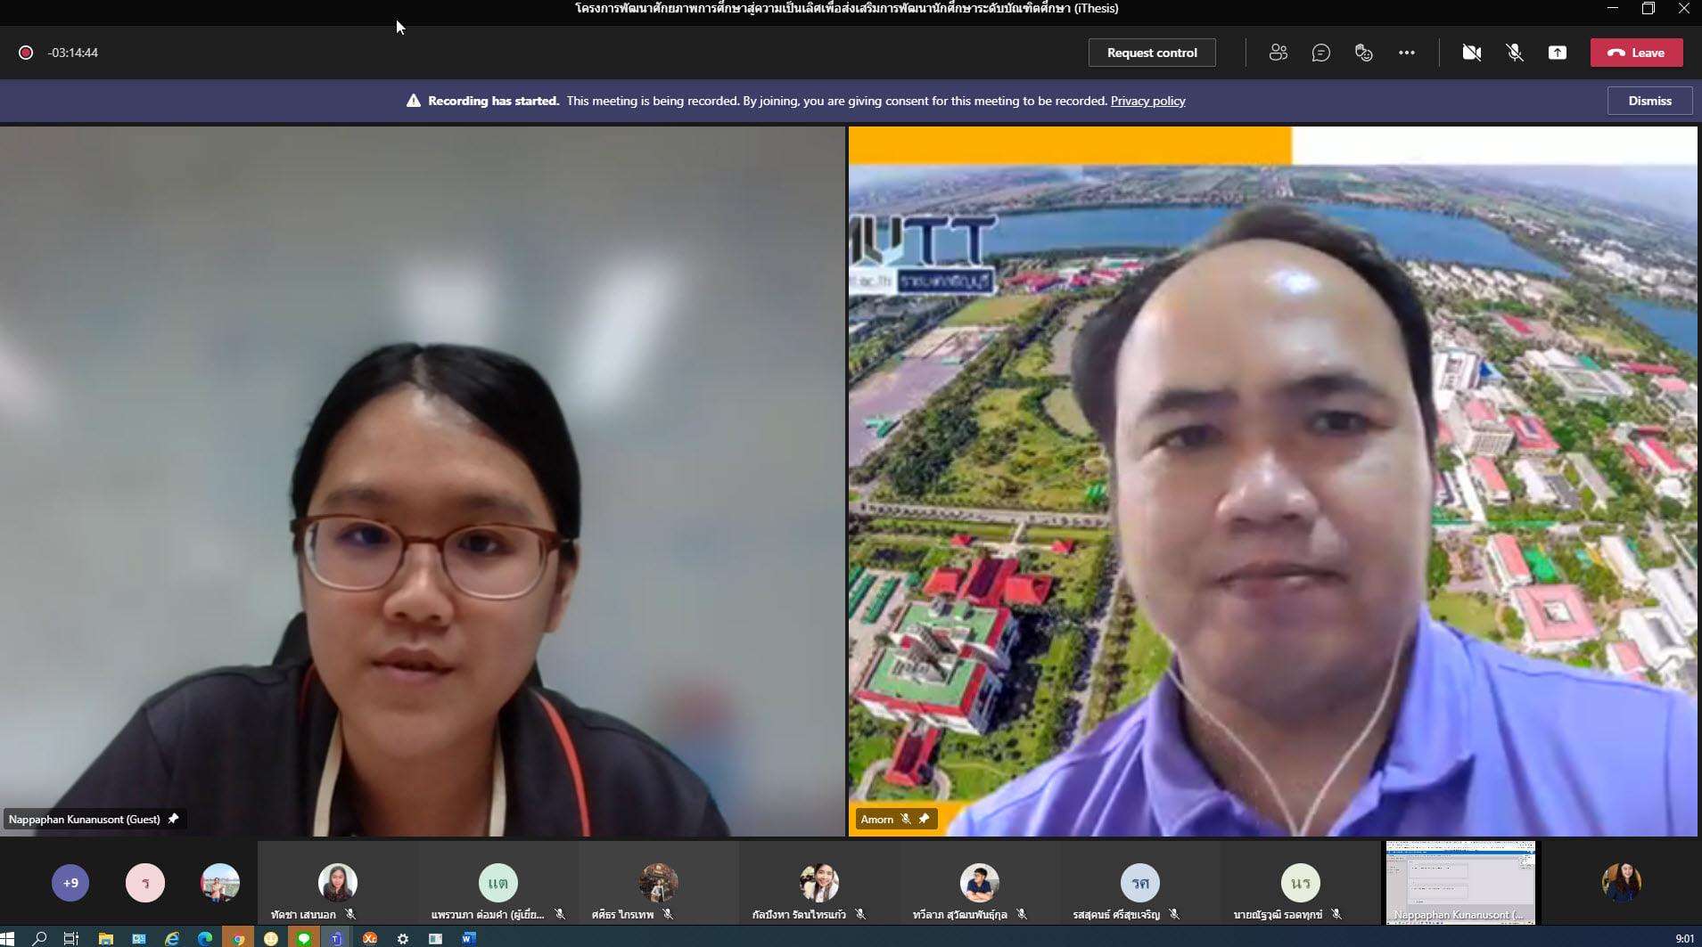Screen dimensions: 1702x947
Task: Click Request control button
Action: pos(1151,53)
